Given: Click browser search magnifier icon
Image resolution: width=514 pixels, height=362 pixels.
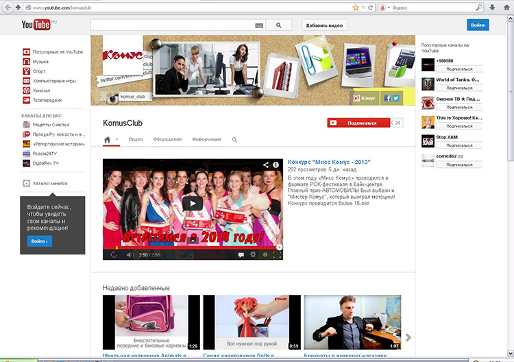Looking at the screenshot, I should tap(479, 8).
